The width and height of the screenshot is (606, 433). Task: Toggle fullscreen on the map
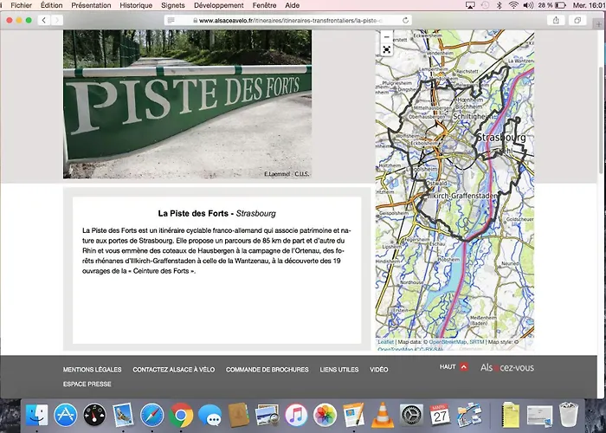(386, 49)
